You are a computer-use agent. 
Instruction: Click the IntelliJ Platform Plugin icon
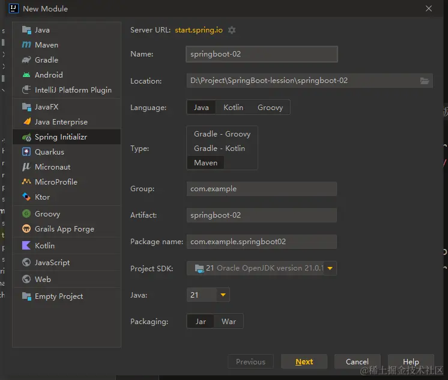[26, 90]
